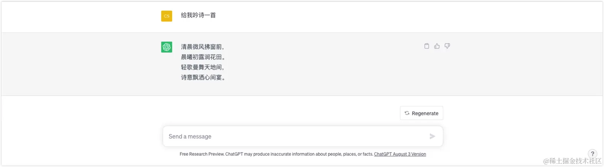This screenshot has width=604, height=167.
Task: Give the response a thumbs down
Action: pyautogui.click(x=447, y=46)
